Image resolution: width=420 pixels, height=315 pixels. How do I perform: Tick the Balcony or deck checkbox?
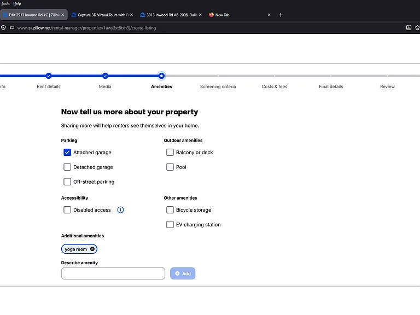(x=170, y=153)
